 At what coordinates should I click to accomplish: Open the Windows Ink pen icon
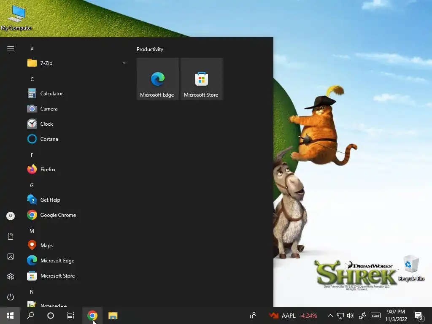(362, 316)
